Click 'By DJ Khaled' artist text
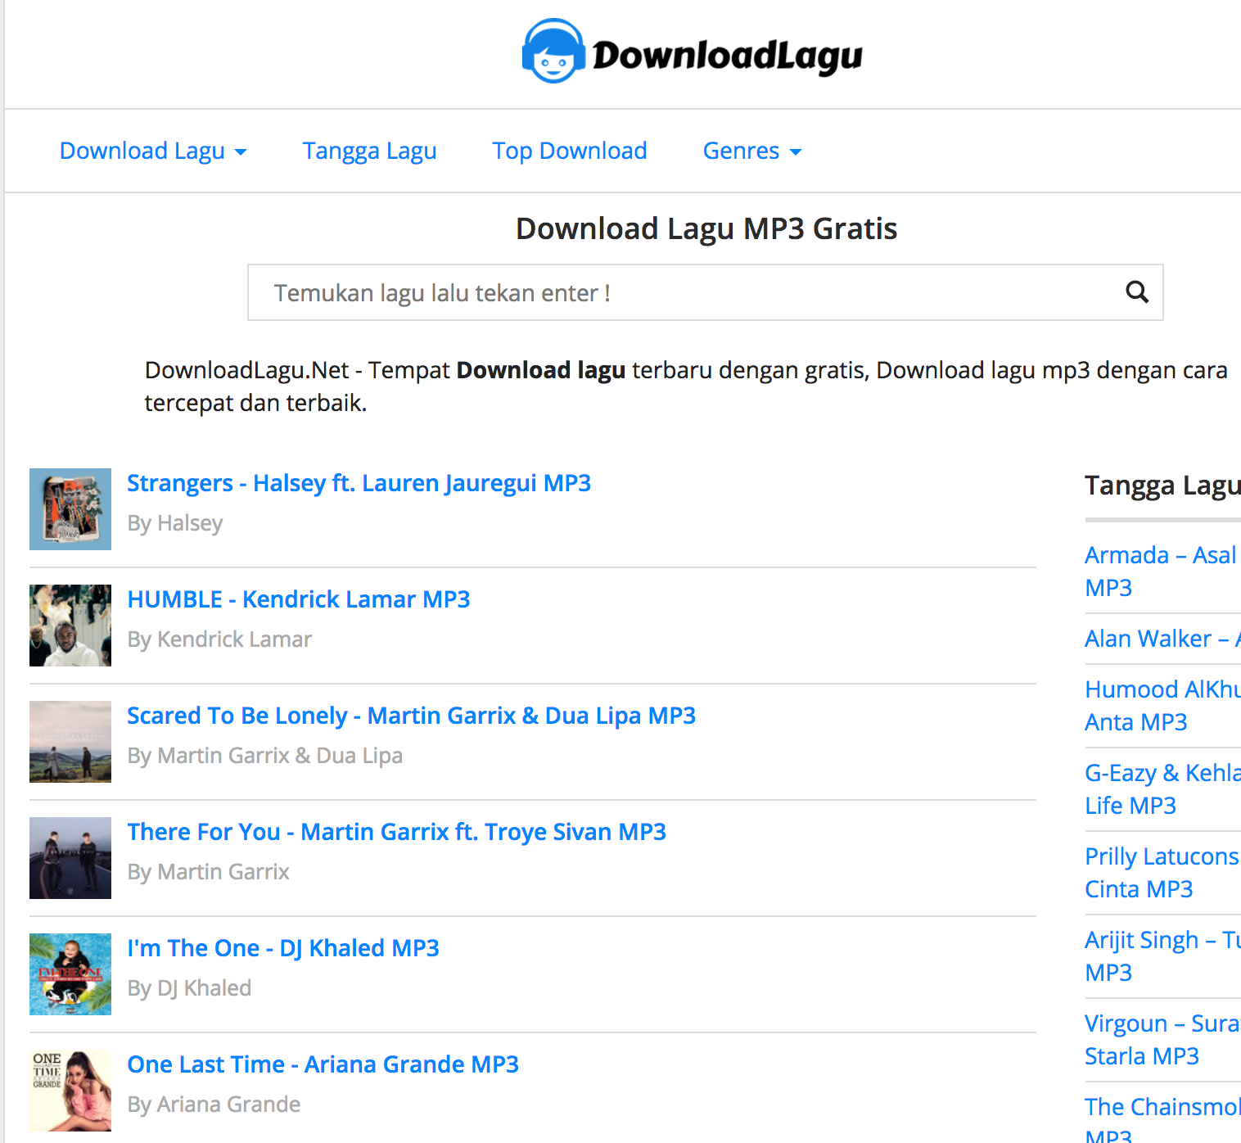The image size is (1241, 1143). click(x=189, y=988)
